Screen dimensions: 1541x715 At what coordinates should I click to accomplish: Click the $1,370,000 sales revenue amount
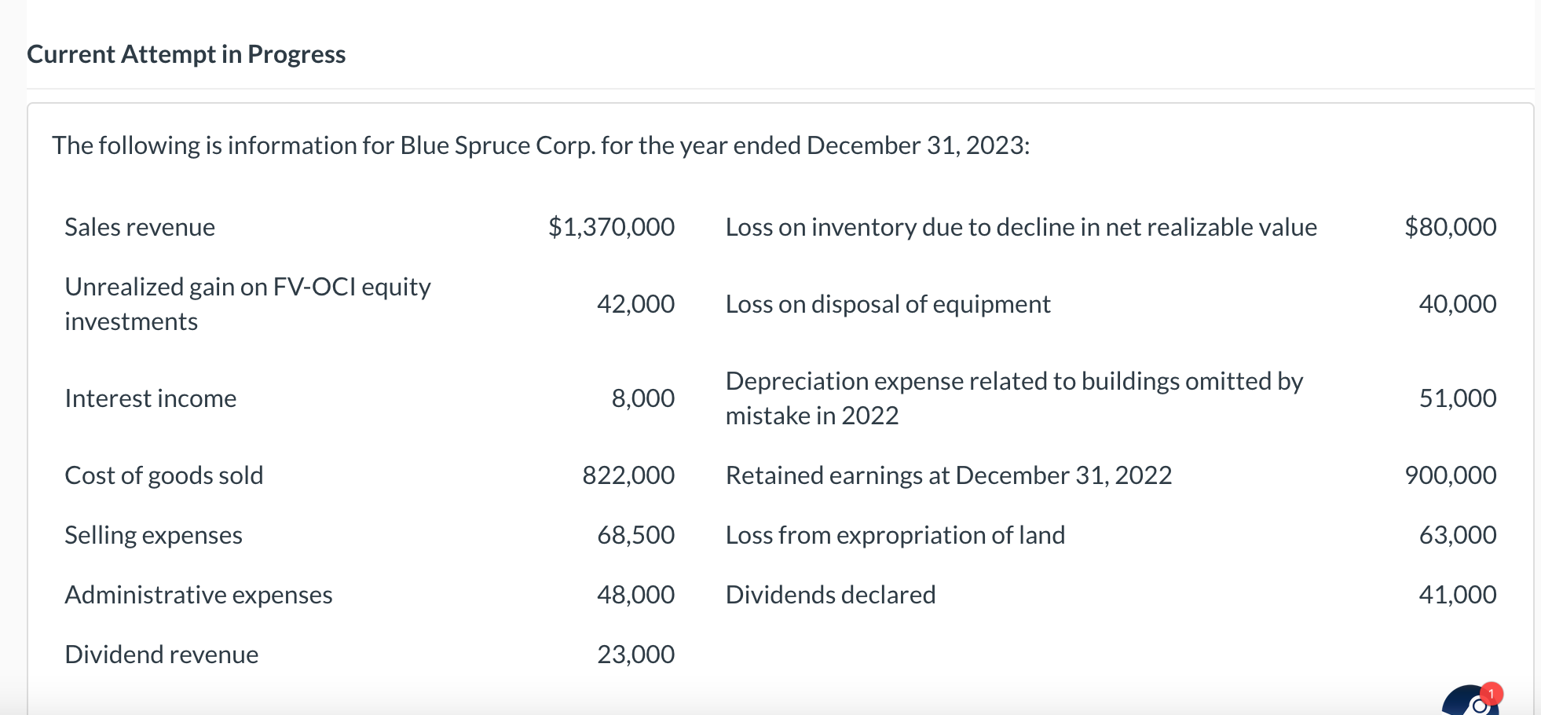click(611, 227)
